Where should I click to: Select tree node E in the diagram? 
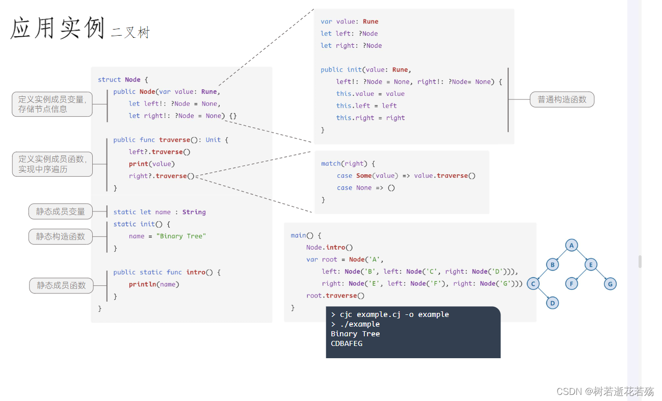tap(591, 264)
